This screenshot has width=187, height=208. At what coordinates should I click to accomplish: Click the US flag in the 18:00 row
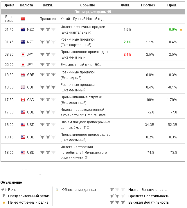tap(23, 125)
